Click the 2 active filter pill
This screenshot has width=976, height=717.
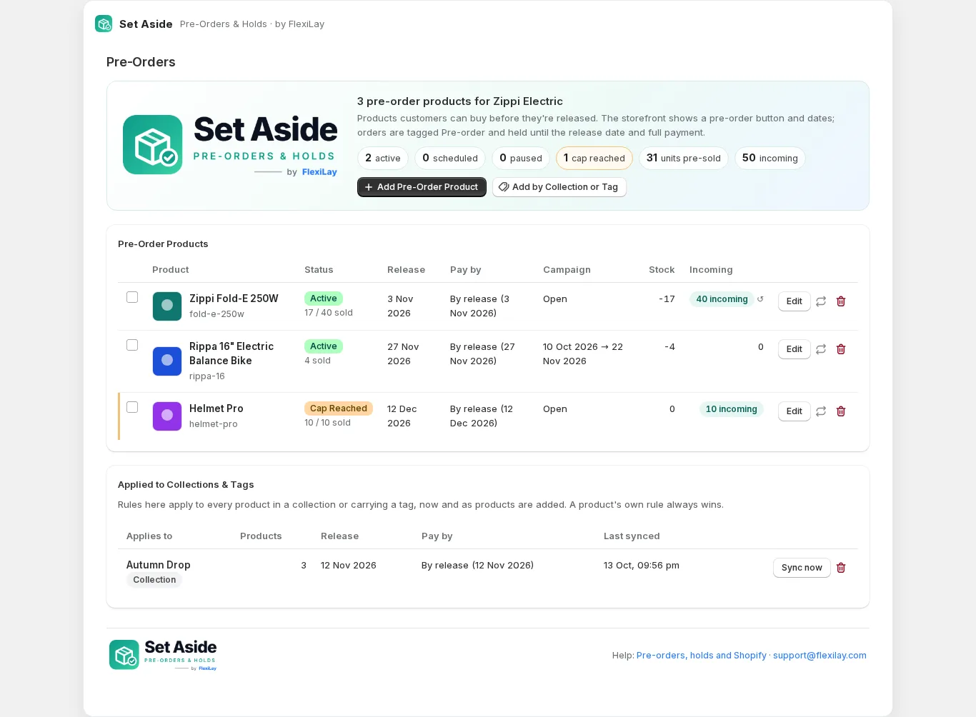click(383, 159)
